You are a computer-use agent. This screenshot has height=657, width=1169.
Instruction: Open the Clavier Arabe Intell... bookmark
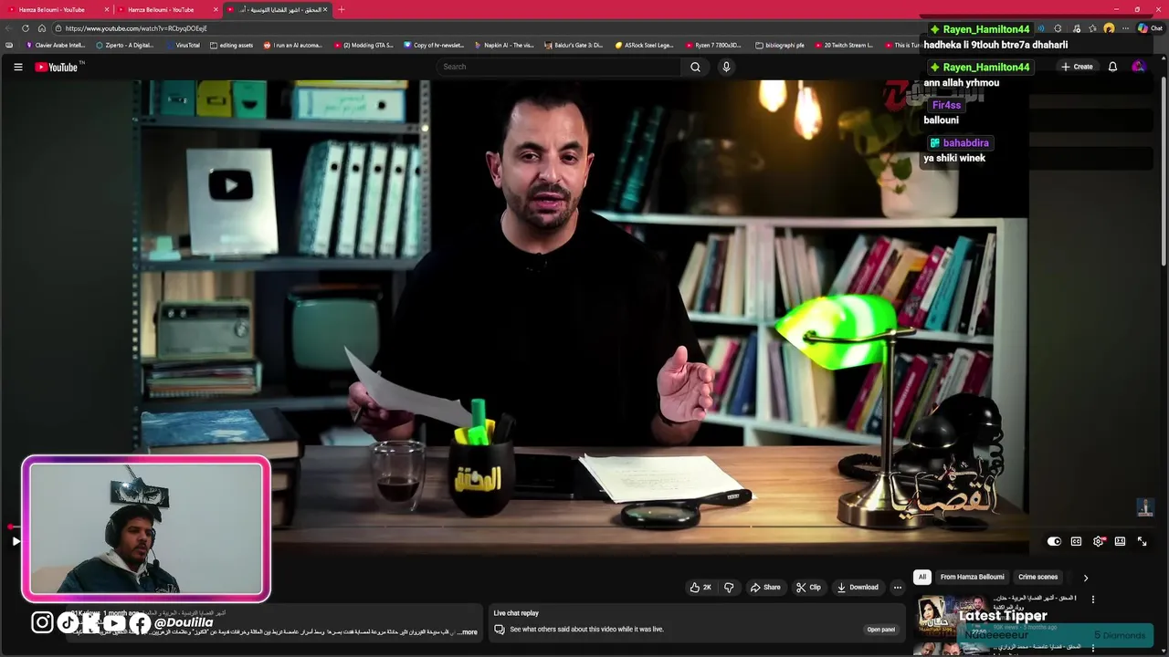tap(56, 45)
